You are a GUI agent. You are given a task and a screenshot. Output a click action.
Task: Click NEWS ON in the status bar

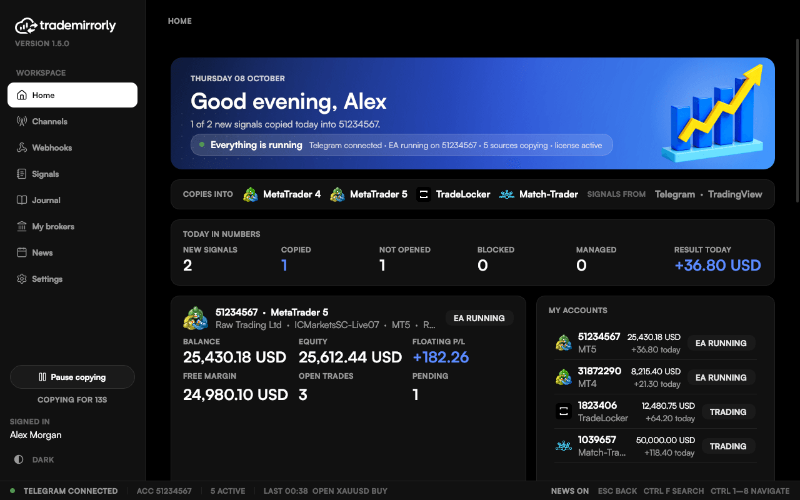click(570, 491)
